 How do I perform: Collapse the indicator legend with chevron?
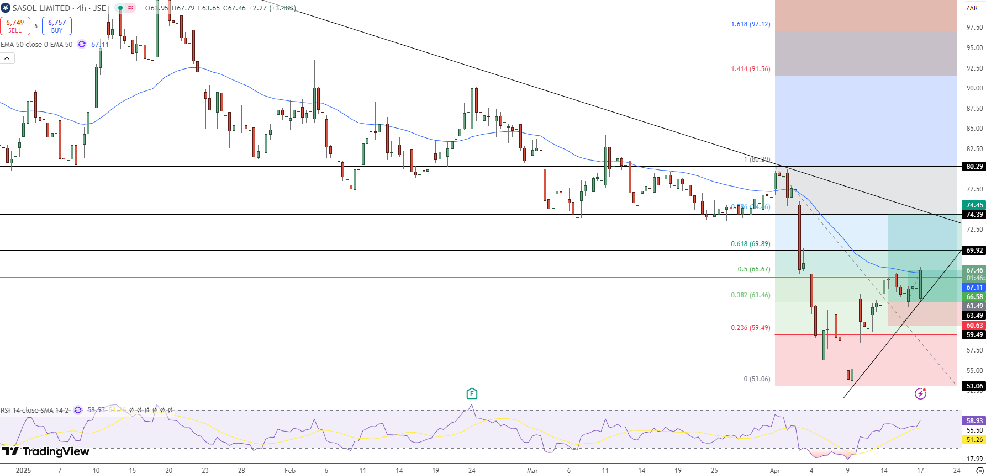click(x=7, y=58)
